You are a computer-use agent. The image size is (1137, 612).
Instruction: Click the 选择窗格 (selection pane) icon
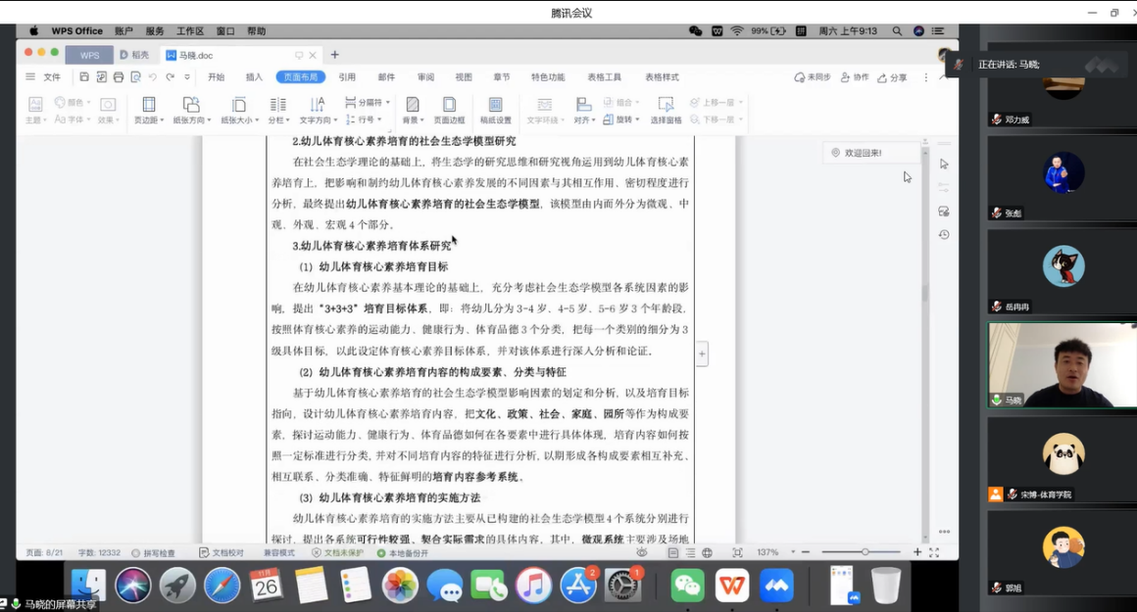coord(666,105)
